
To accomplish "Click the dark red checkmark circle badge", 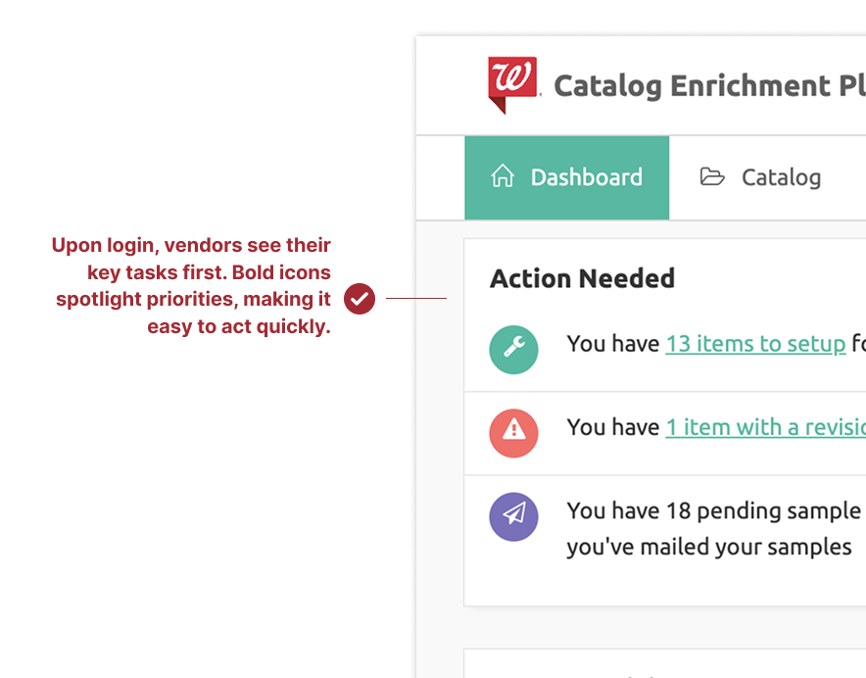I will point(360,298).
